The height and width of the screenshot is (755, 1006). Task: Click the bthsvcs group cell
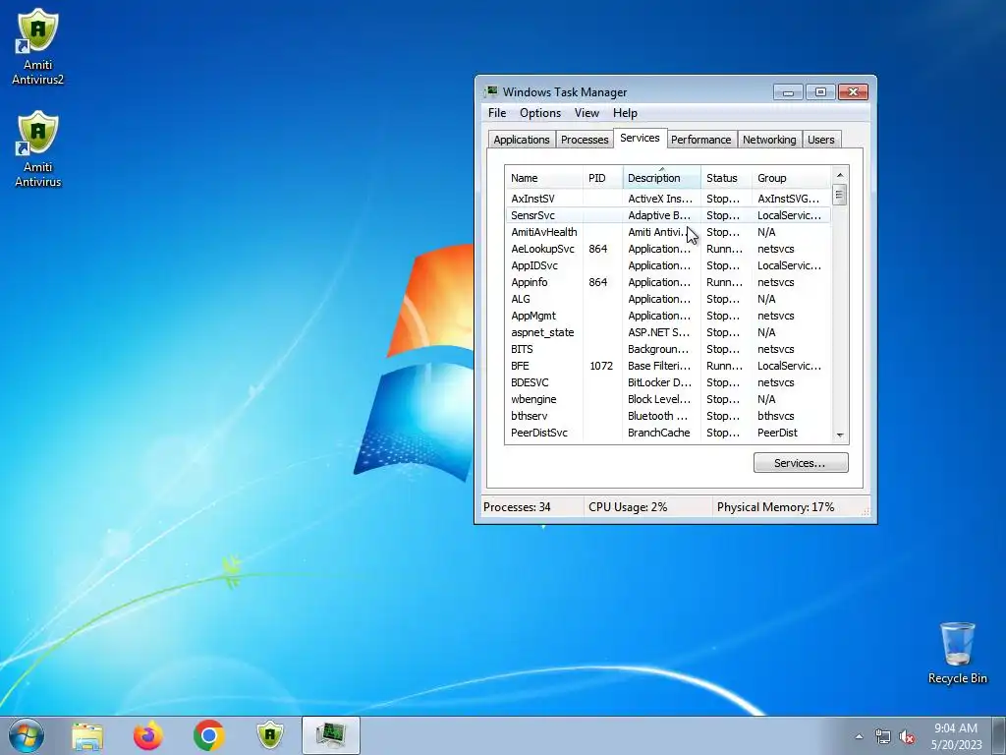point(776,416)
